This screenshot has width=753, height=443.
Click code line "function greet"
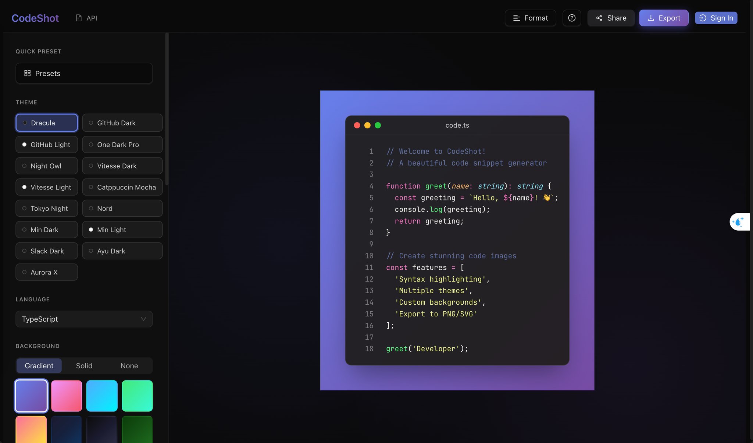click(468, 186)
